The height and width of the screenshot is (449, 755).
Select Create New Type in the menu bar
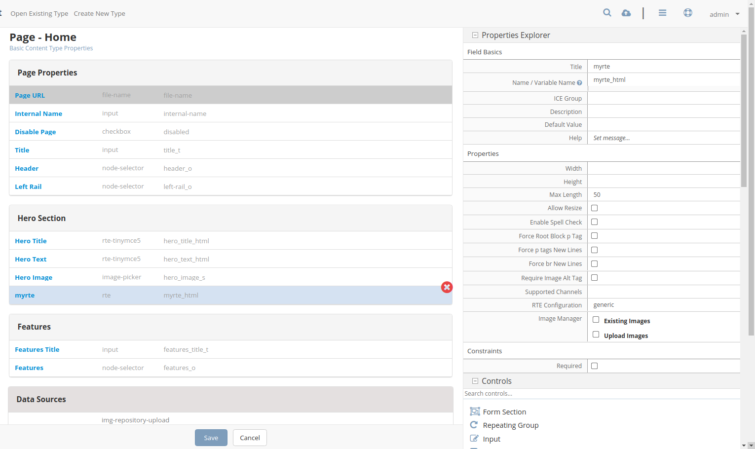click(x=99, y=13)
